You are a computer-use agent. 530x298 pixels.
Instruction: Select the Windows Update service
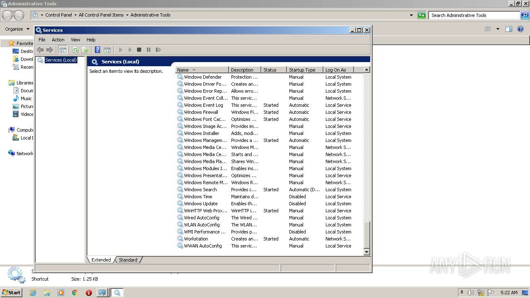[x=269, y=204]
